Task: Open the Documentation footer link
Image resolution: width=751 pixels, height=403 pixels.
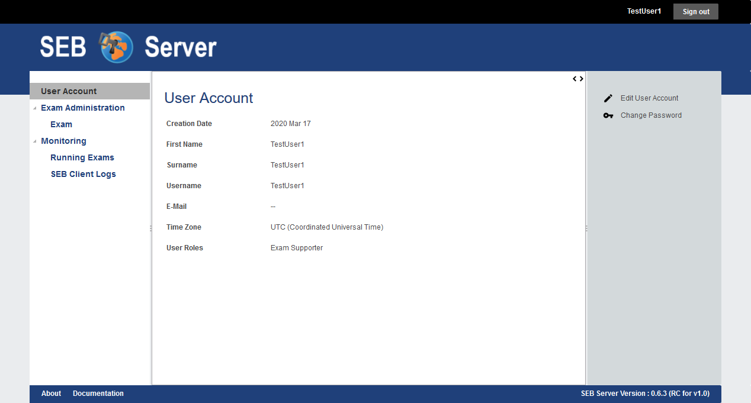Action: pyautogui.click(x=98, y=394)
